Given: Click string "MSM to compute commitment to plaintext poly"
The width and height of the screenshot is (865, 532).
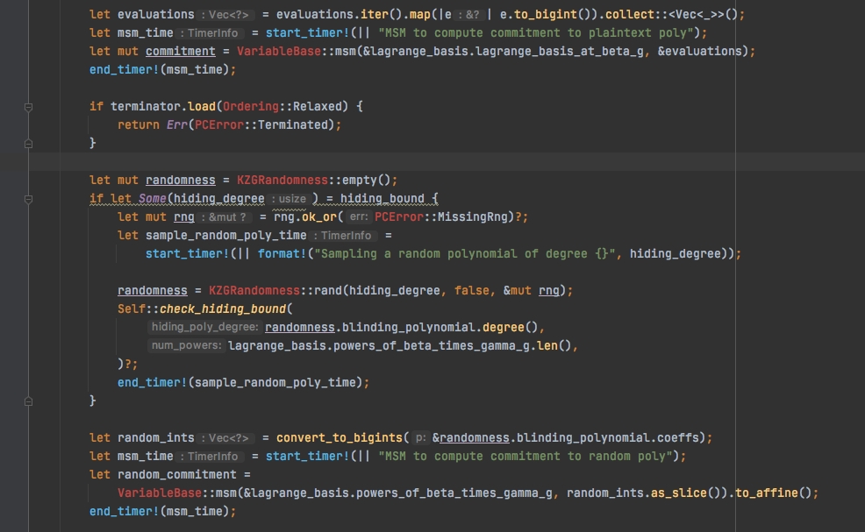Looking at the screenshot, I should [x=536, y=33].
